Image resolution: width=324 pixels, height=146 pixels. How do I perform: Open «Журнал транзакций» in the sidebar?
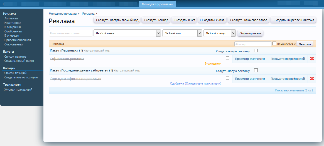(x=18, y=89)
